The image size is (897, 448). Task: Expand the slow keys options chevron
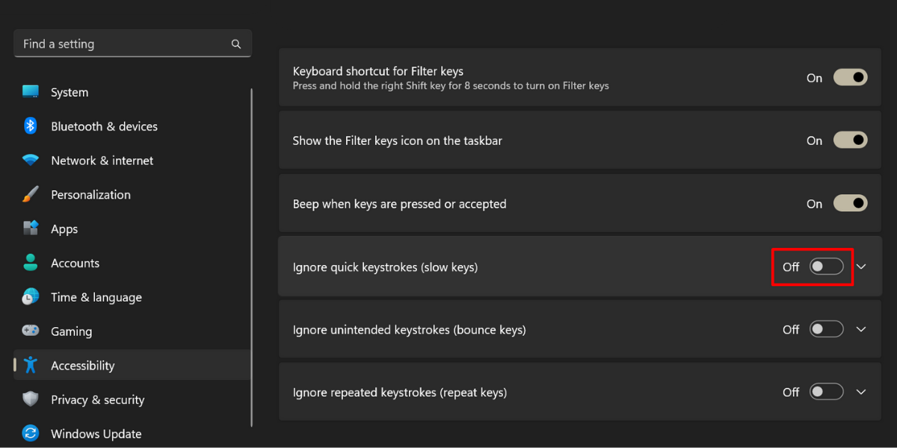[861, 266]
